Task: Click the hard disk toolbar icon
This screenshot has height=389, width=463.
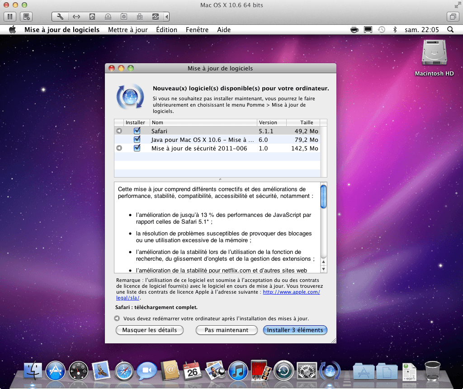Action: 92,17
